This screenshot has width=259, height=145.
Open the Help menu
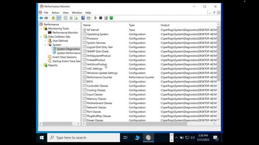click(x=88, y=12)
